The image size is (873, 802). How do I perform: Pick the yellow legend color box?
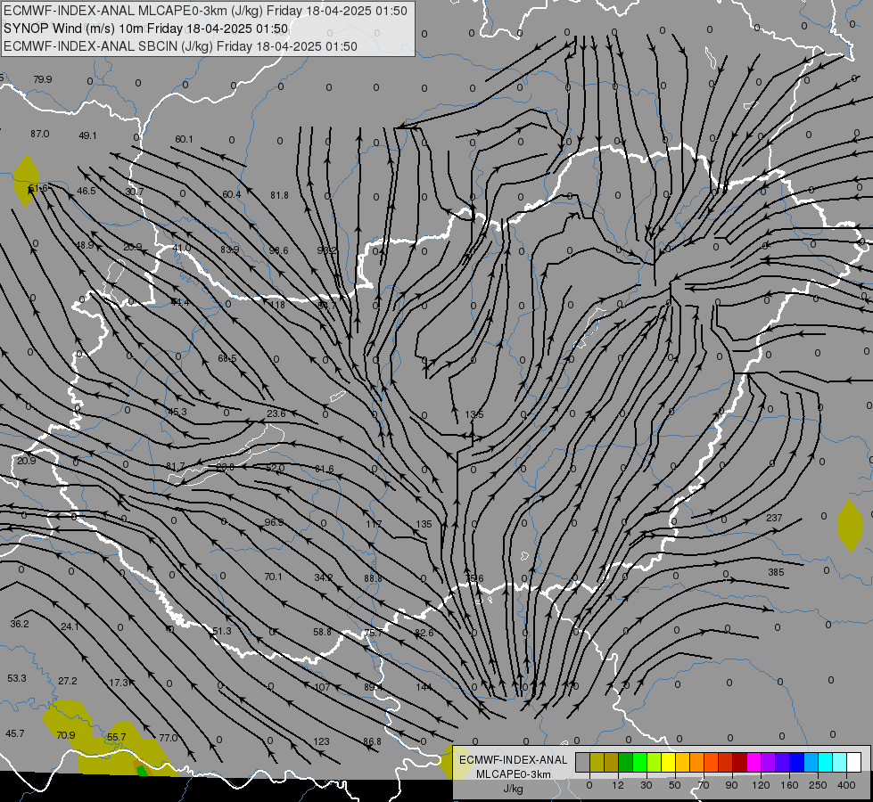click(x=668, y=762)
